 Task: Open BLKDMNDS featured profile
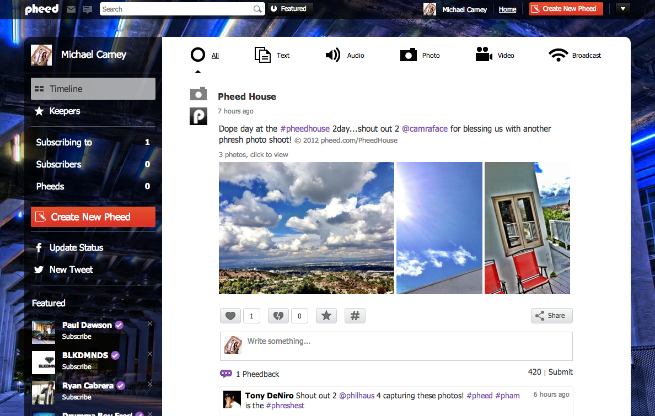point(85,355)
